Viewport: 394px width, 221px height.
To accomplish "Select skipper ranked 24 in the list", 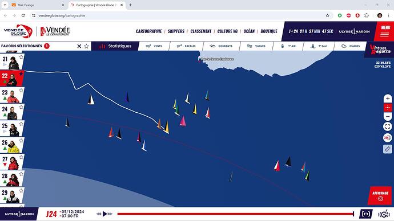I will coord(12,112).
